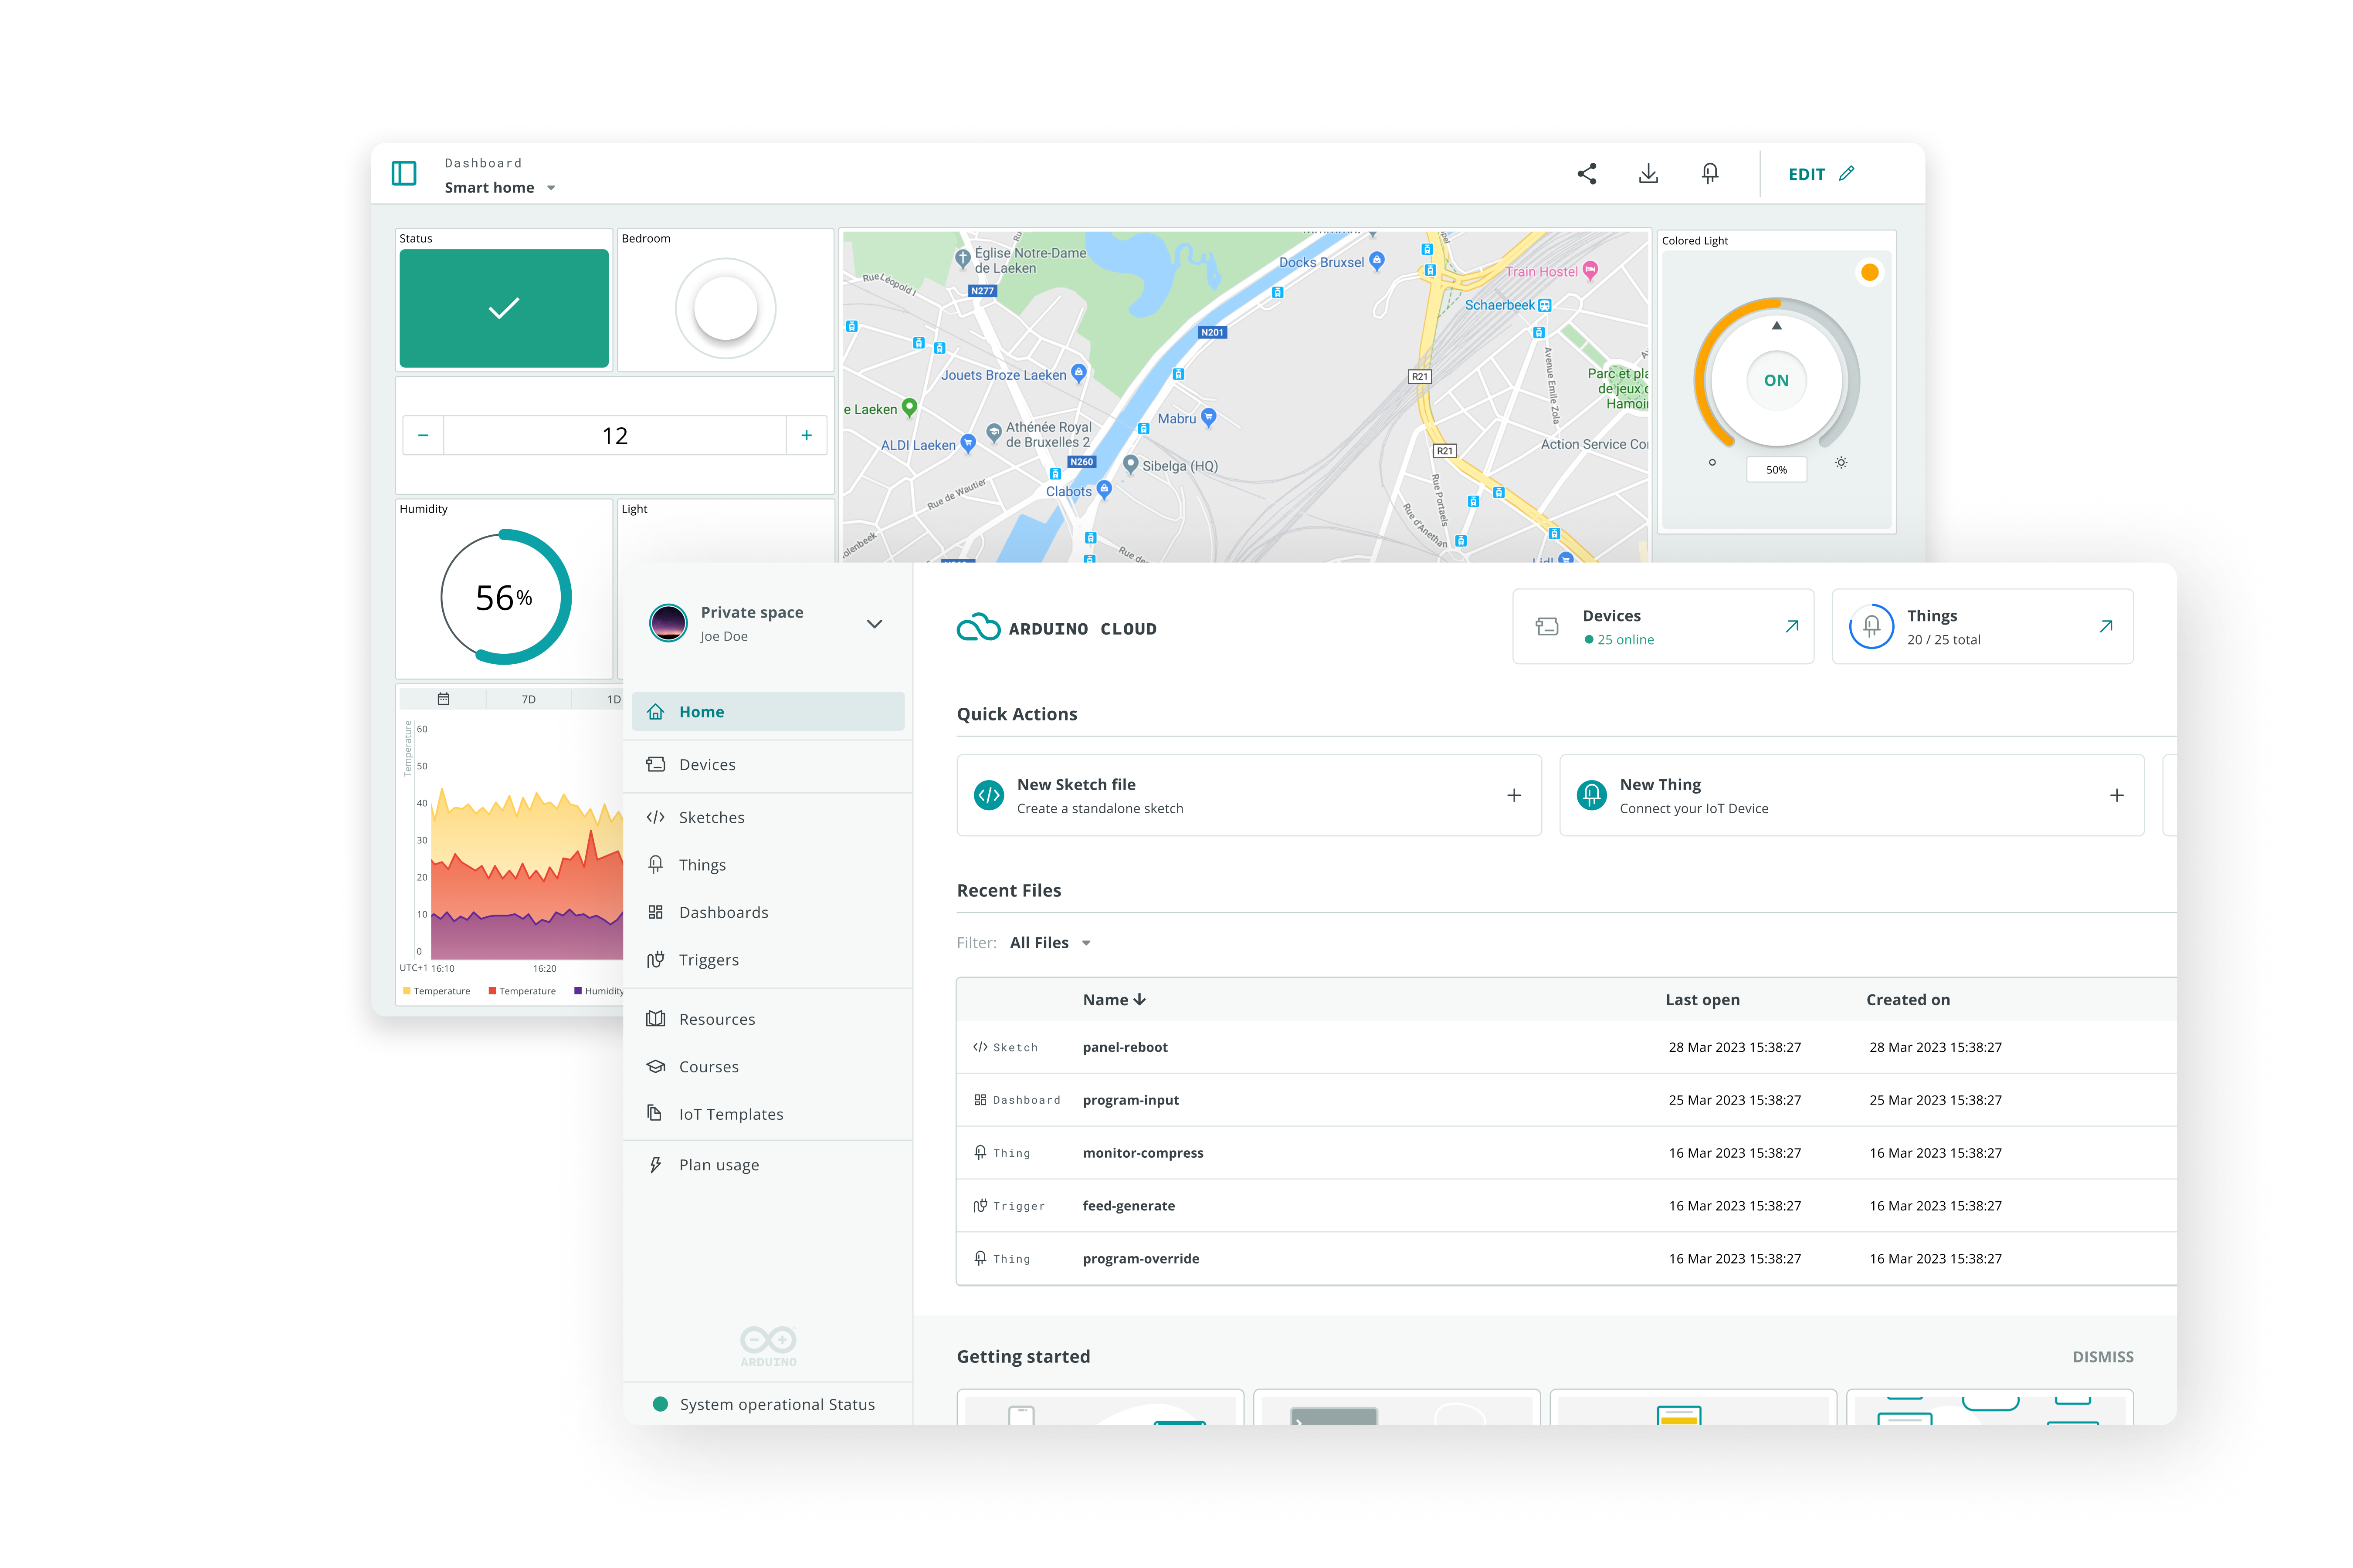2353x1568 pixels.
Task: Add a New Sketch file with plus
Action: click(x=1514, y=795)
